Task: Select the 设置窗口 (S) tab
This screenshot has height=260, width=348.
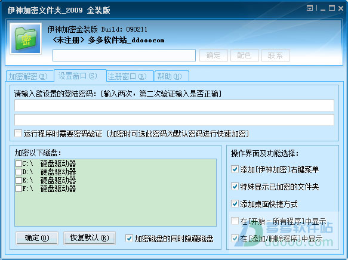Action: click(78, 76)
